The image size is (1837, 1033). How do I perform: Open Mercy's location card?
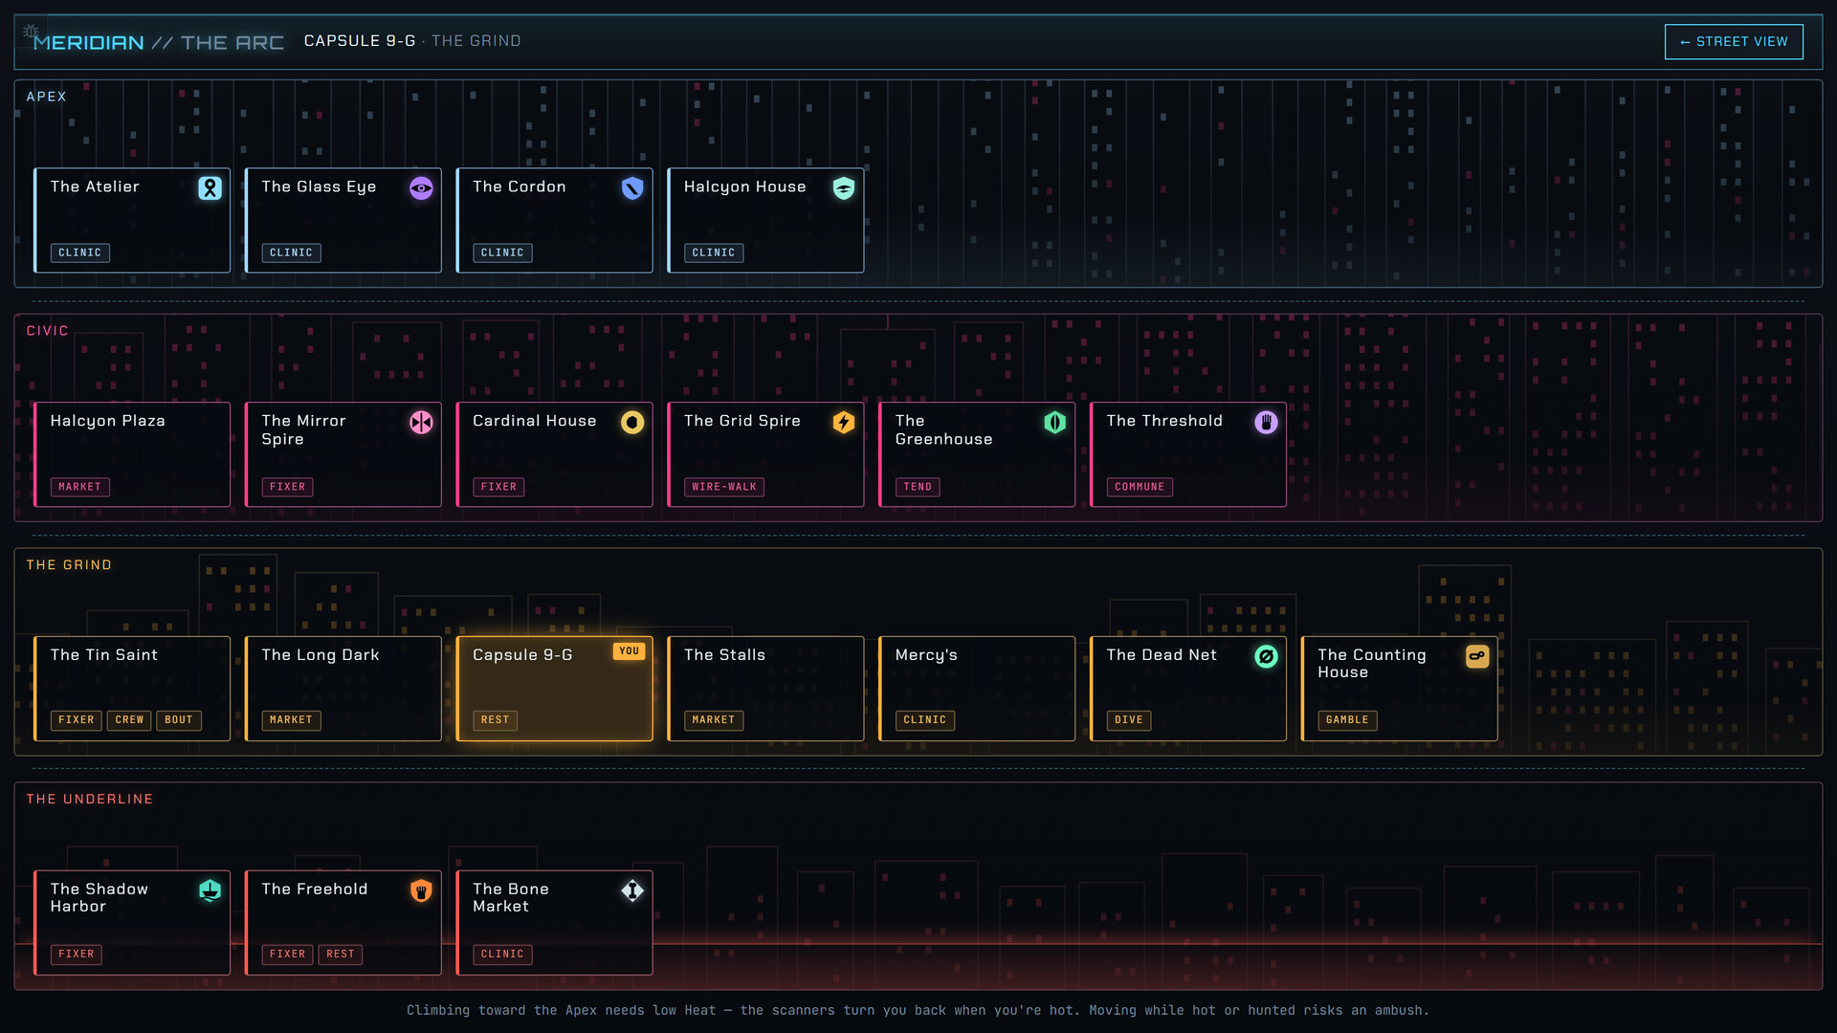click(x=977, y=689)
